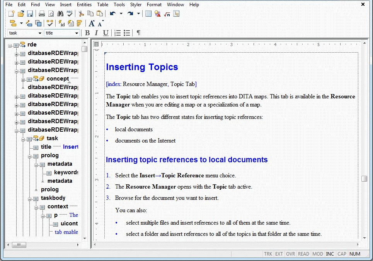Toggle the READ status indicator
The width and height of the screenshot is (373, 261).
pos(303,254)
